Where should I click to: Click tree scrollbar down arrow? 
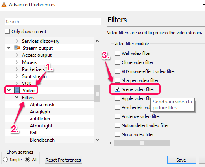(97, 140)
